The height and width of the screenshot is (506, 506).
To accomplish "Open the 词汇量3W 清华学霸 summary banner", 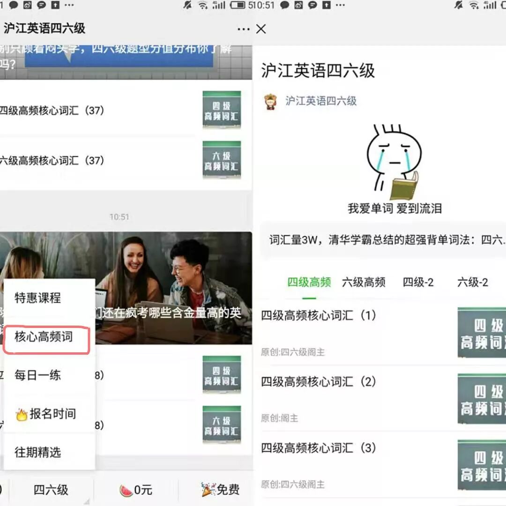I will point(383,240).
